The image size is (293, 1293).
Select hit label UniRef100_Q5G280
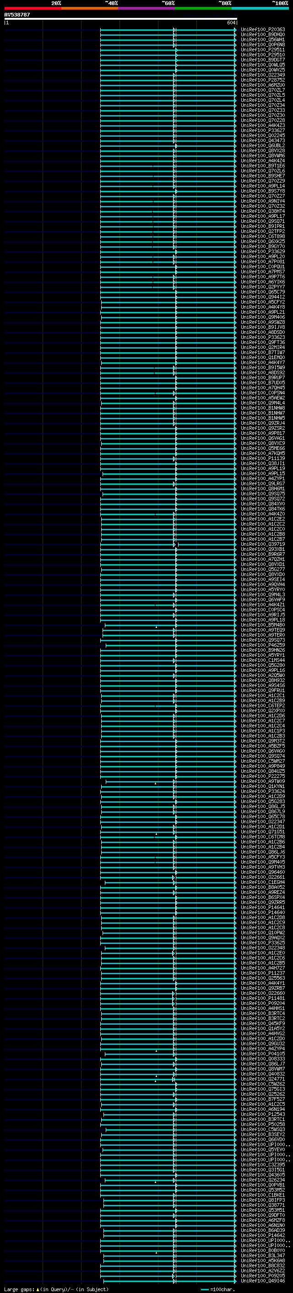[263, 665]
